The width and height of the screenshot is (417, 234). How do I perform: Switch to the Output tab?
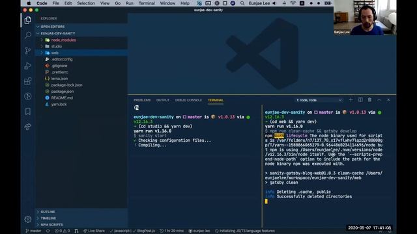point(163,100)
